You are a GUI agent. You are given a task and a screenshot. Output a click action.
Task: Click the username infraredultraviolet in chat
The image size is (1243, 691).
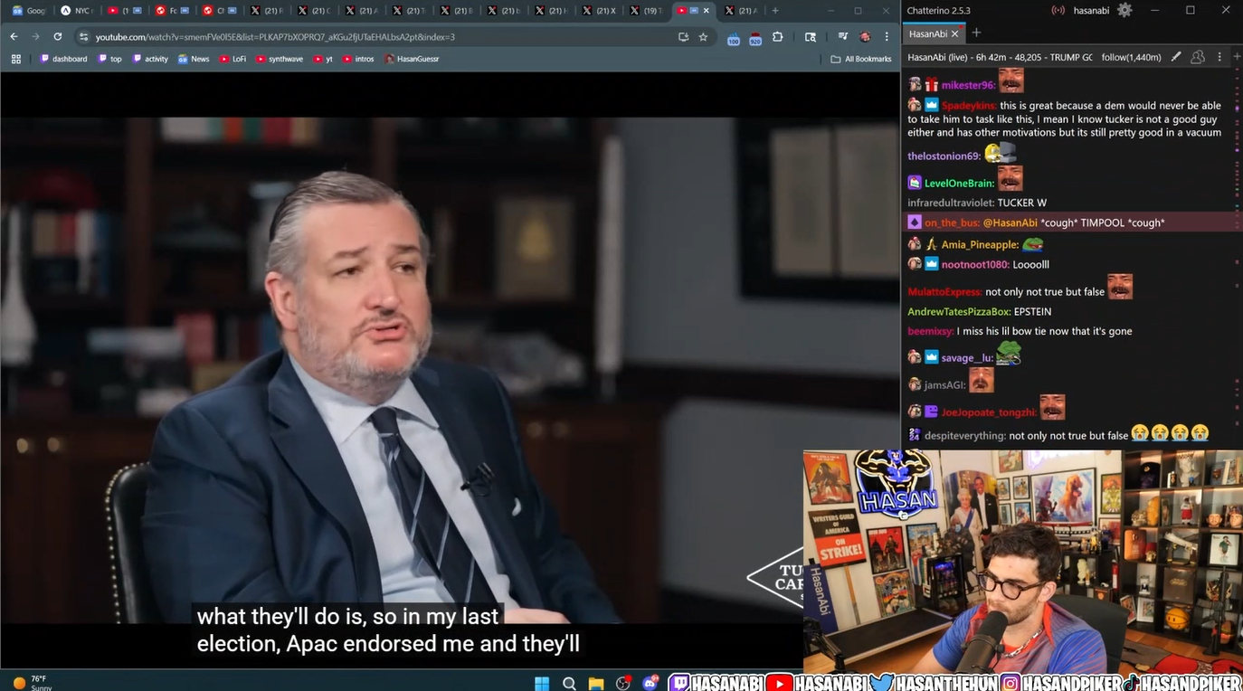951,203
